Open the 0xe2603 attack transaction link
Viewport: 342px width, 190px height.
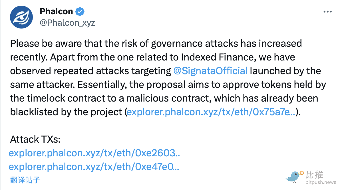click(x=94, y=153)
